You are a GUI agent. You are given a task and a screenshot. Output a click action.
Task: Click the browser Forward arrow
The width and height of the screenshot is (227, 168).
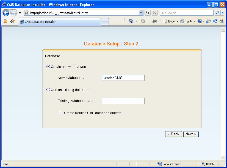pyautogui.click(x=14, y=13)
